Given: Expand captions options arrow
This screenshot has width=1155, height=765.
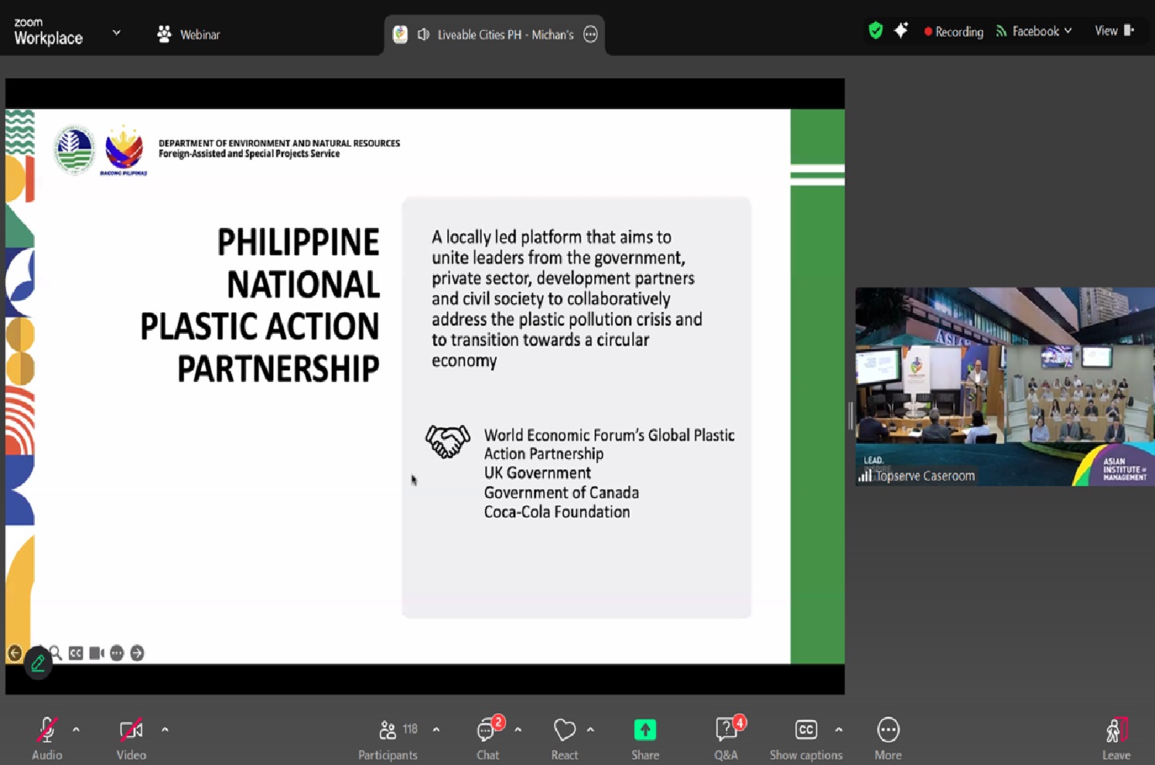Looking at the screenshot, I should [839, 729].
